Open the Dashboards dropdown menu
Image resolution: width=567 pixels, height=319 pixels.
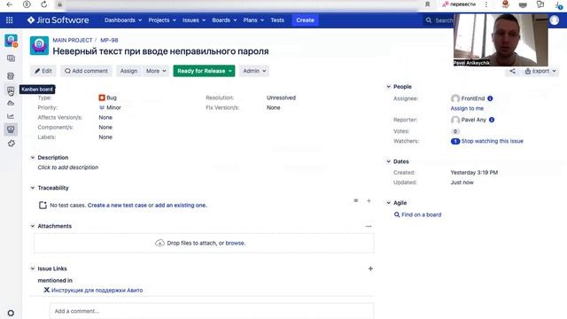click(123, 20)
